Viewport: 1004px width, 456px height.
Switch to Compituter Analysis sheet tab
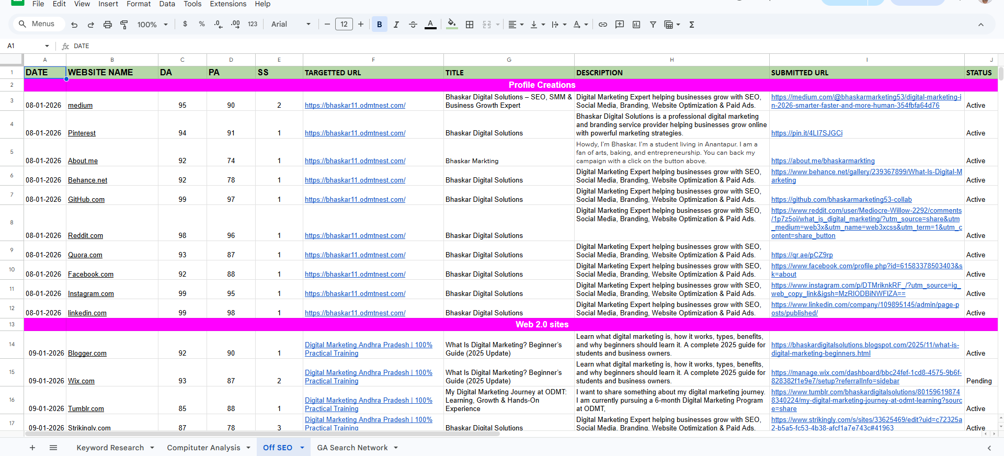click(x=203, y=448)
